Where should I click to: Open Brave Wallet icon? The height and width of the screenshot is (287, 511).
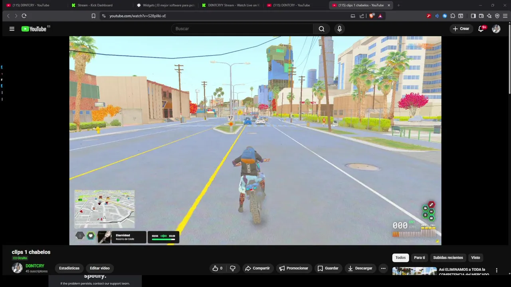(481, 16)
